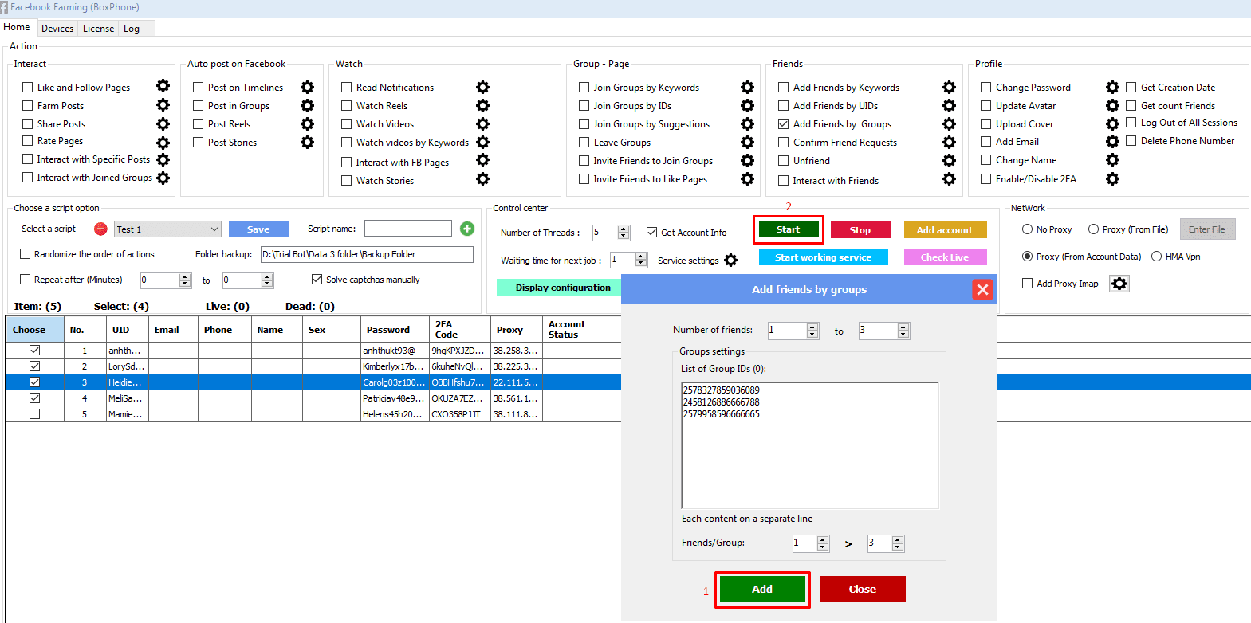
Task: Open settings gear for Interact with Joined Groups
Action: click(163, 178)
